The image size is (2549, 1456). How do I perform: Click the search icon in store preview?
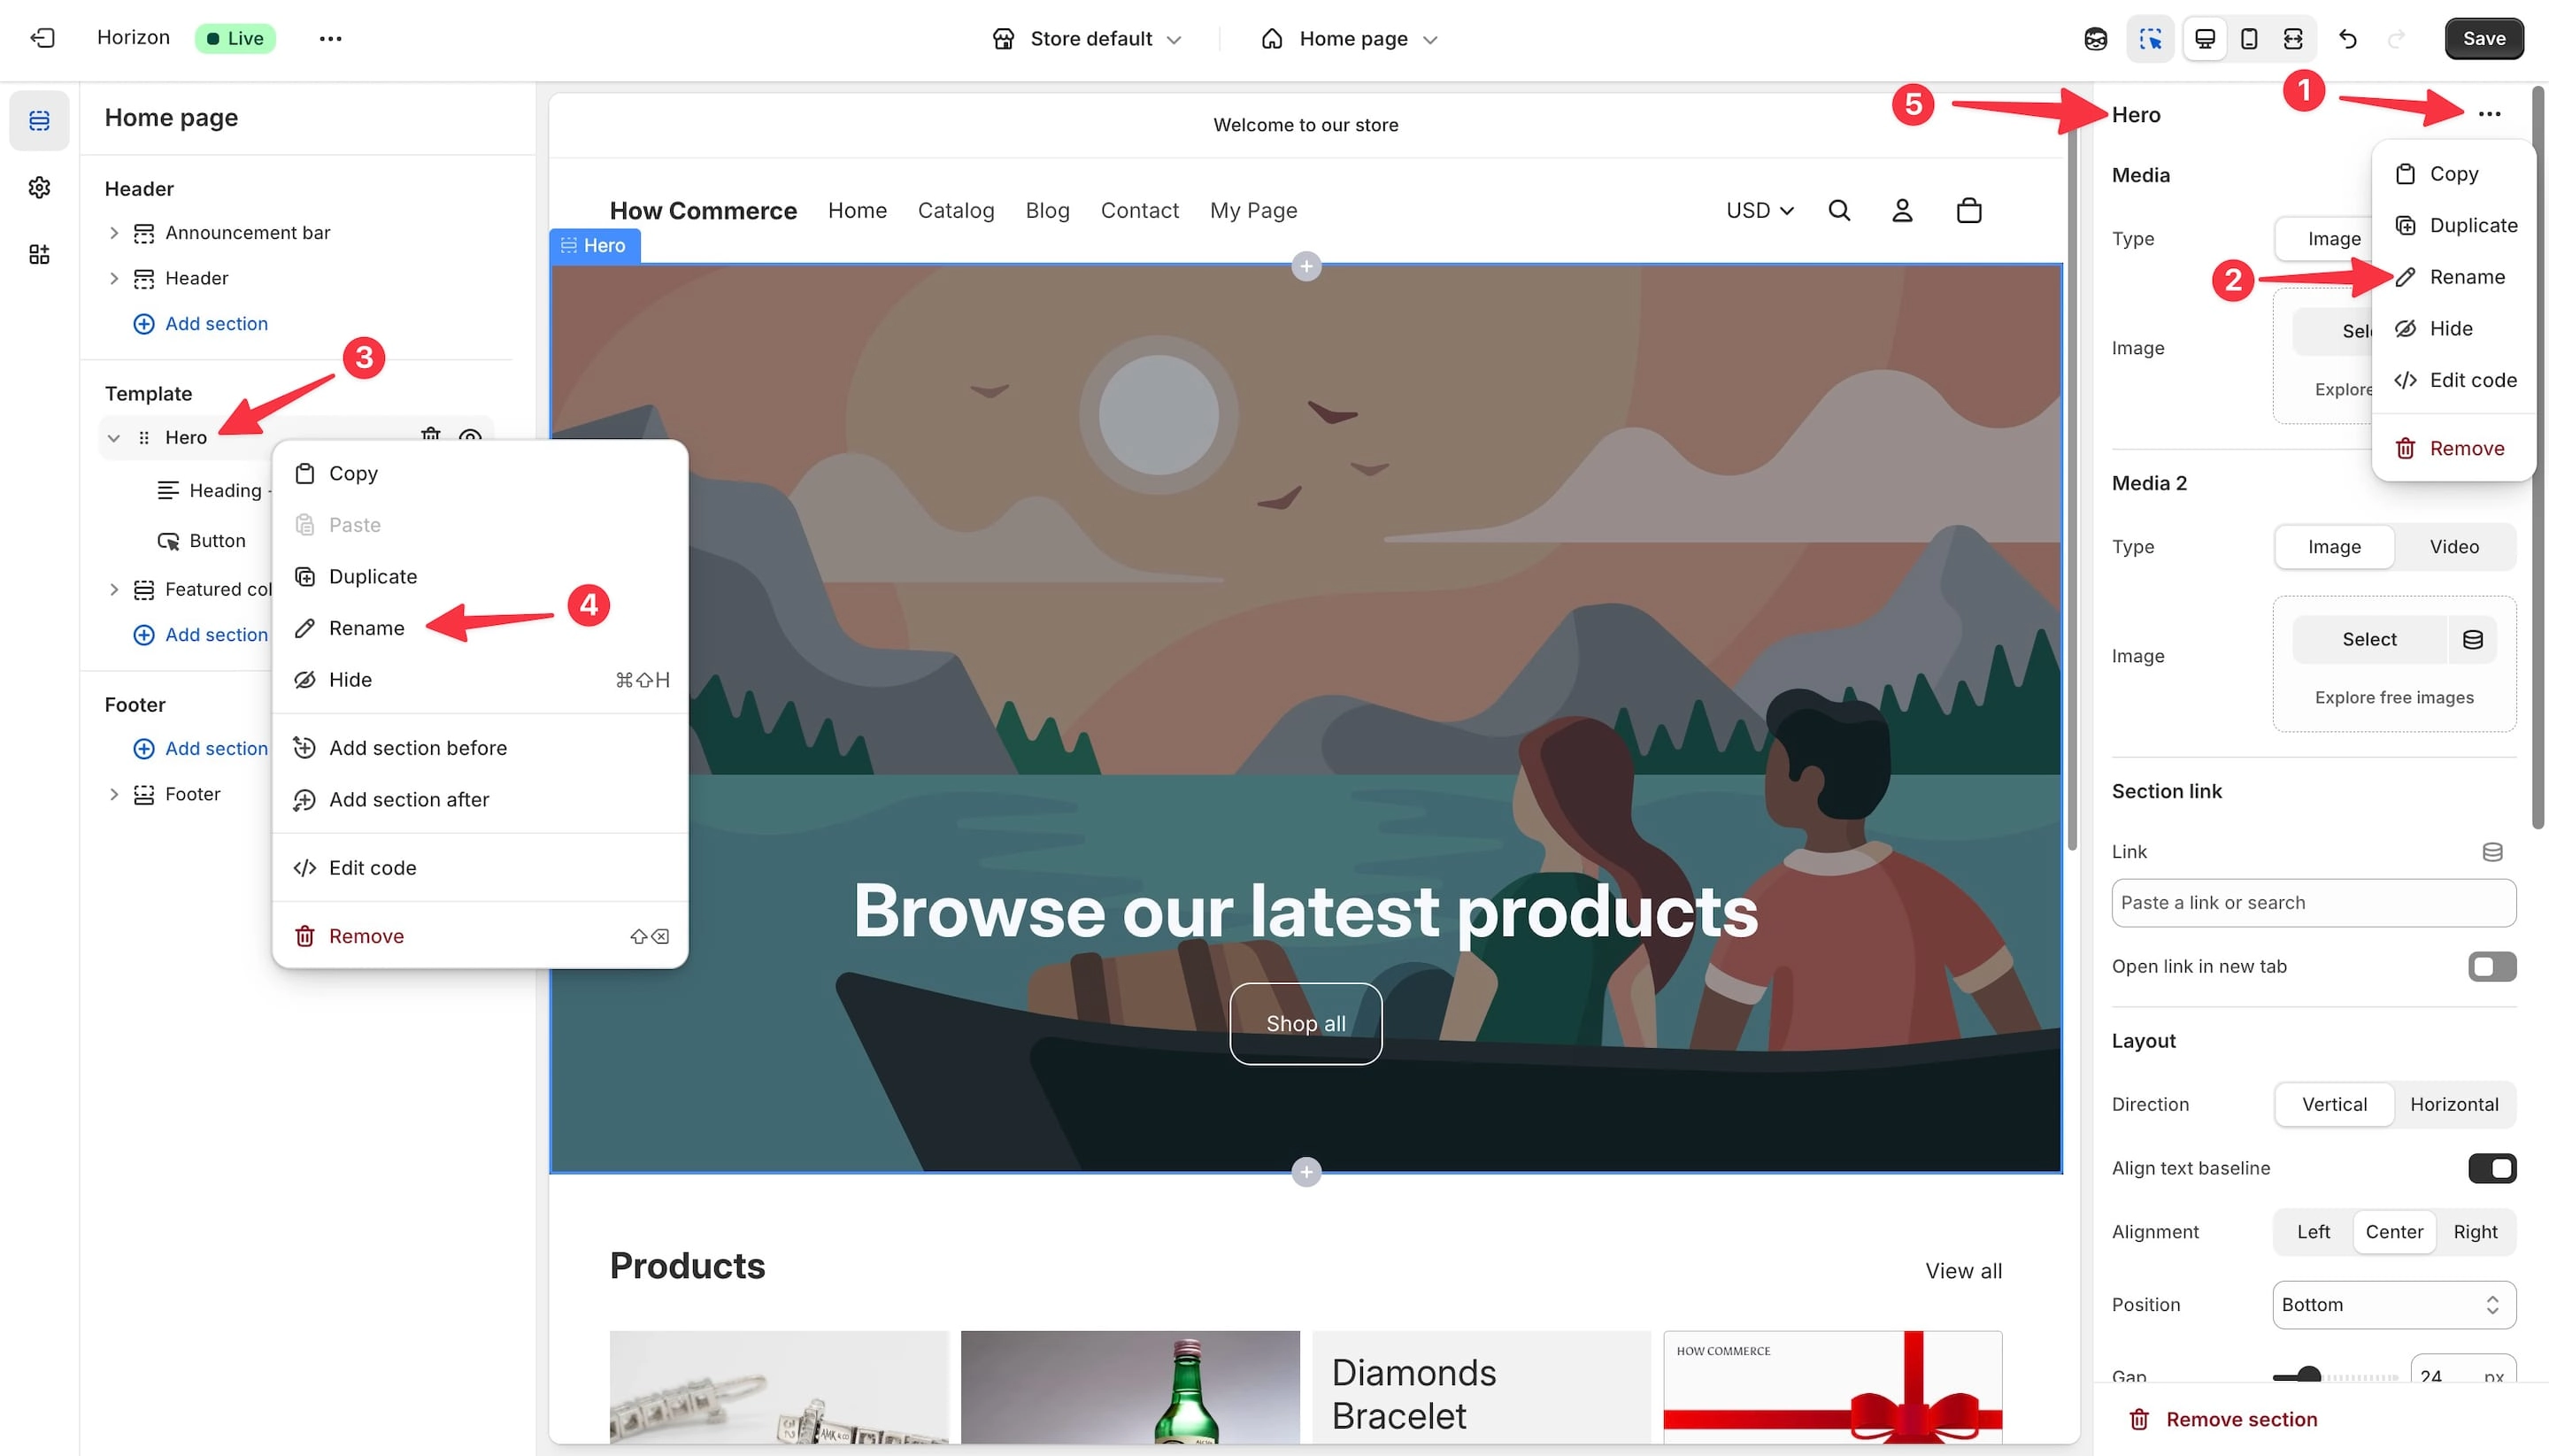pyautogui.click(x=1838, y=210)
